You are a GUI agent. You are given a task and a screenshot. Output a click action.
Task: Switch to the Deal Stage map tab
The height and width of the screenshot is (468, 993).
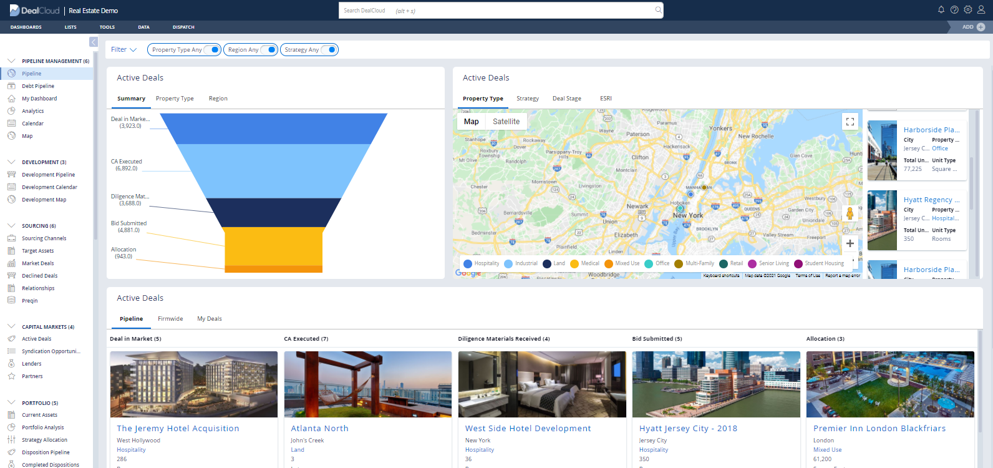567,99
